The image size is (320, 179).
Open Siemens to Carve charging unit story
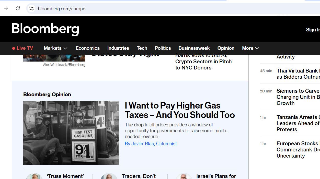[298, 97]
